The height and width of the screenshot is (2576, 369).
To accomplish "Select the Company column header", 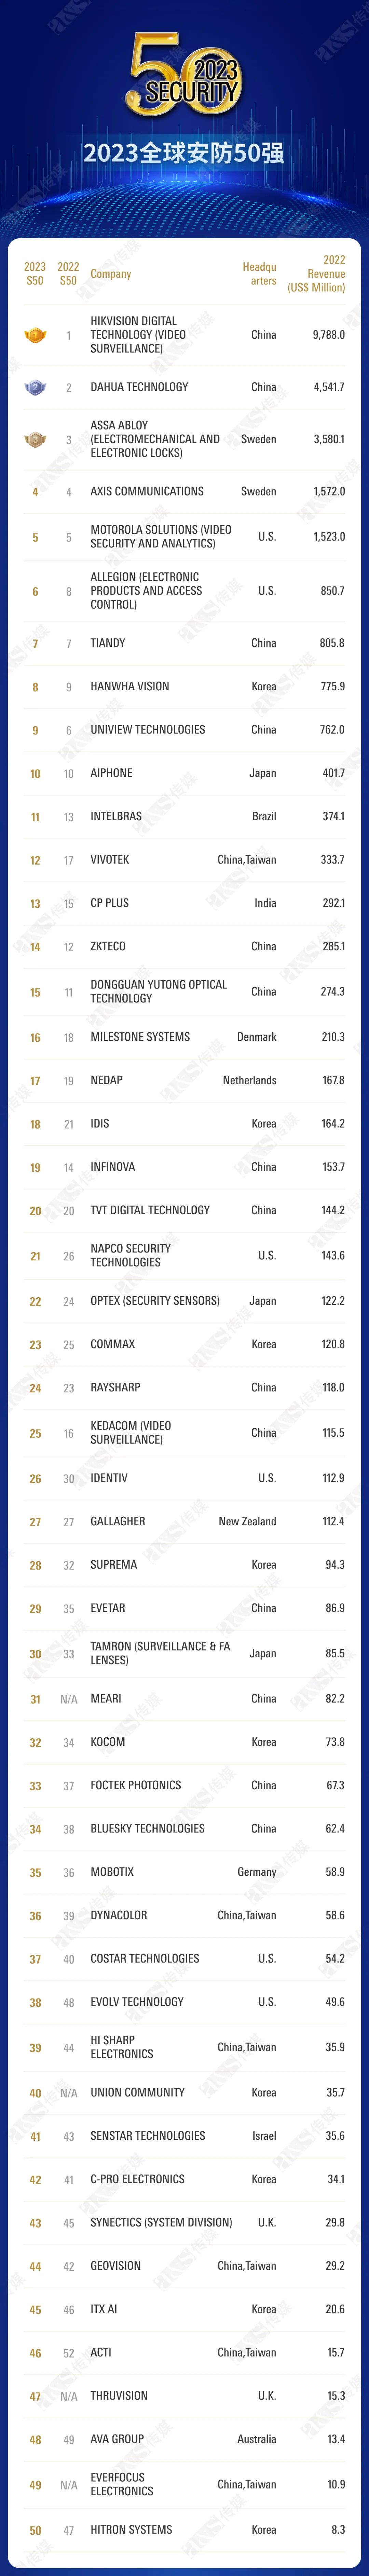I will 111,274.
